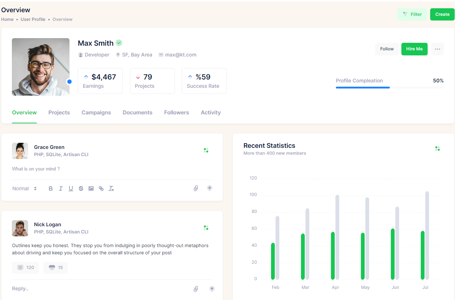Insert a link using the editor toolbar

101,188
